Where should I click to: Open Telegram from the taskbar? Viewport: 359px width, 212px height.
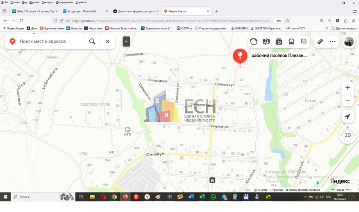(x=224, y=197)
